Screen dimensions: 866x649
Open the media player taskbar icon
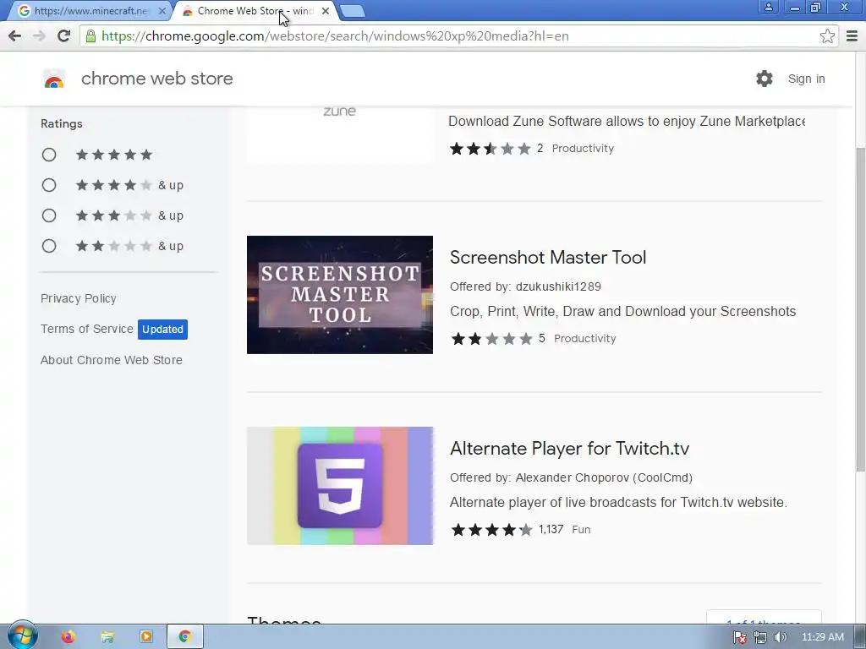click(145, 637)
